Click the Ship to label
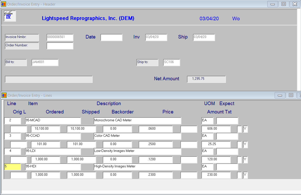This screenshot has width=301, height=195. tap(147, 62)
